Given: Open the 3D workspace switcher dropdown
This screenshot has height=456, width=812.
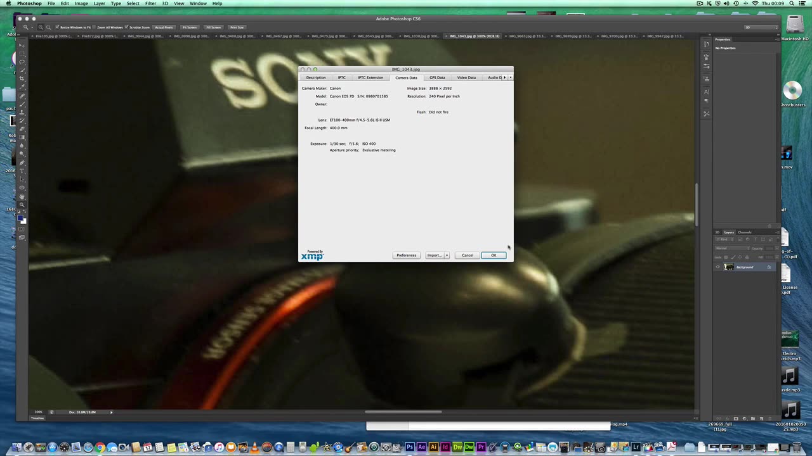Looking at the screenshot, I should pos(761,27).
